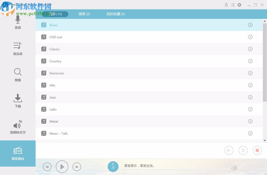
Task: Click the back arrow button above player
Action: pos(229,150)
